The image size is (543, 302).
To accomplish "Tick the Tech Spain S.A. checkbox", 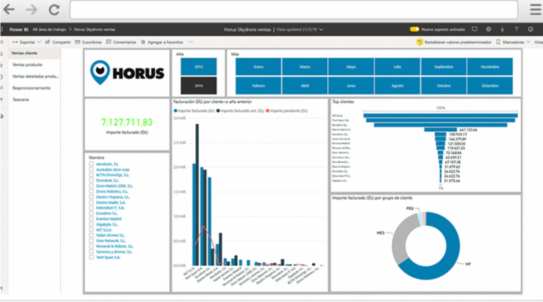I will click(92, 257).
